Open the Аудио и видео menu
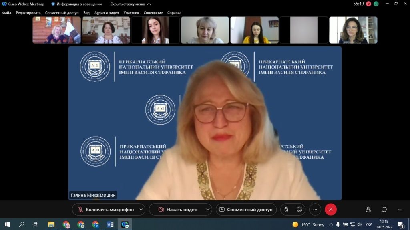 click(x=107, y=13)
